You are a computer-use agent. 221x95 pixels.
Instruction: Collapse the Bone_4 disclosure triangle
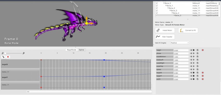coord(172,13)
